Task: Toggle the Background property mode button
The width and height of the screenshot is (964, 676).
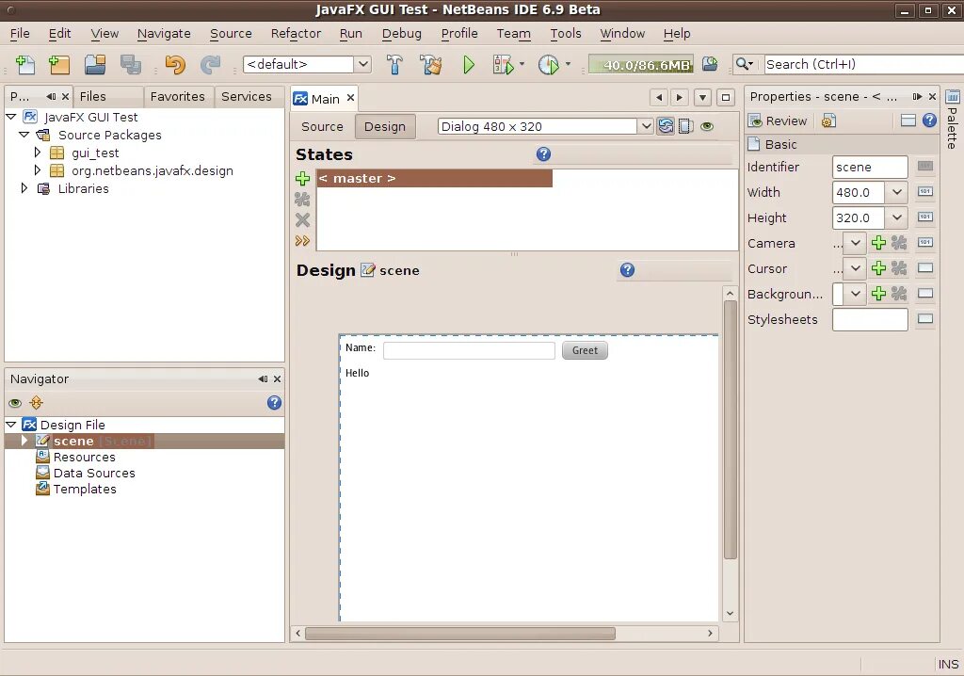Action: [x=925, y=293]
